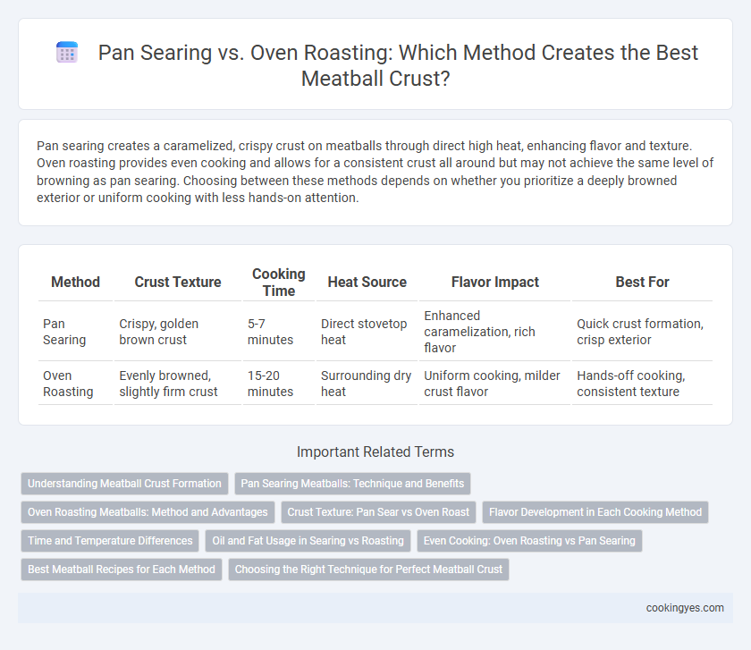Click the cookingyes.com footer link

pos(685,608)
